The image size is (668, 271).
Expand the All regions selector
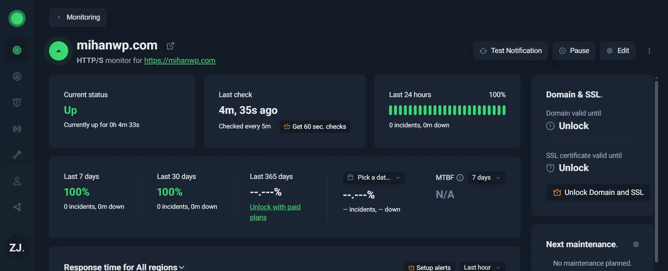point(160,267)
